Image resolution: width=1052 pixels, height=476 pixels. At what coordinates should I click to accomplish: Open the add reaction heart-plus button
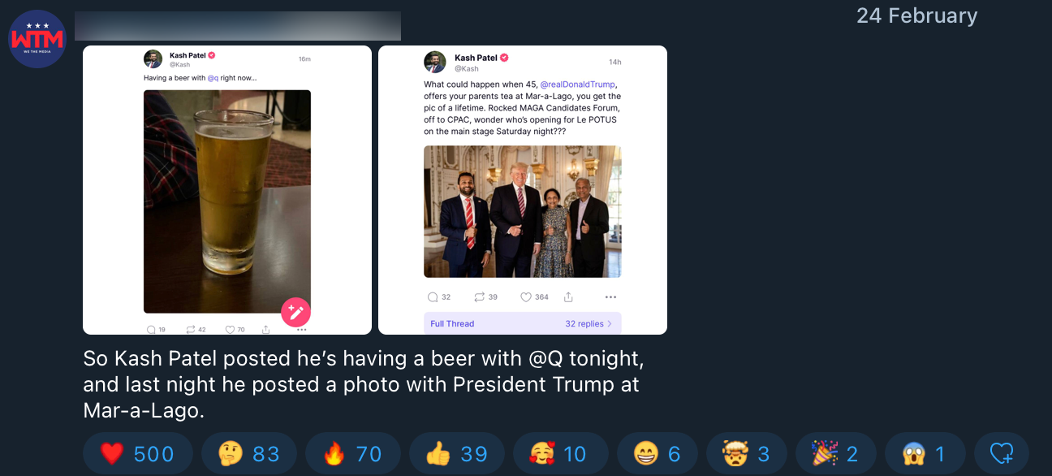1001,453
